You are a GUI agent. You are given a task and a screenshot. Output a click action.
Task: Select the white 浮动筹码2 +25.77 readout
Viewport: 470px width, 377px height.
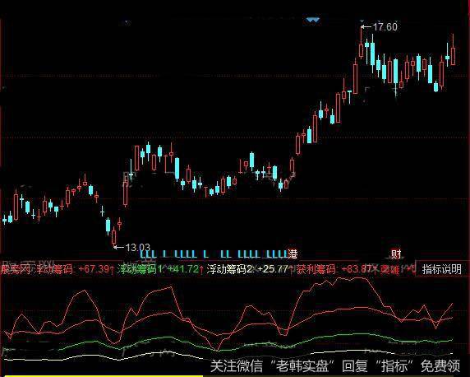coord(250,269)
